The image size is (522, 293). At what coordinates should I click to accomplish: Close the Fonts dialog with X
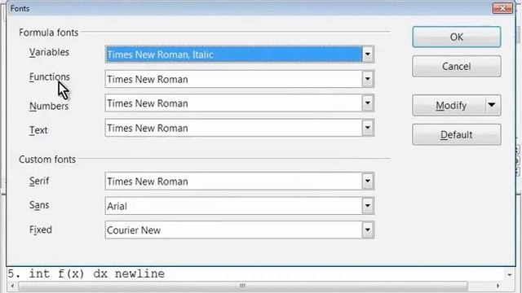pyautogui.click(x=502, y=8)
